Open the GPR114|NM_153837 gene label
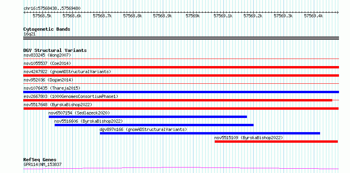Screen dimensions: 350x173 [x=42, y=164]
